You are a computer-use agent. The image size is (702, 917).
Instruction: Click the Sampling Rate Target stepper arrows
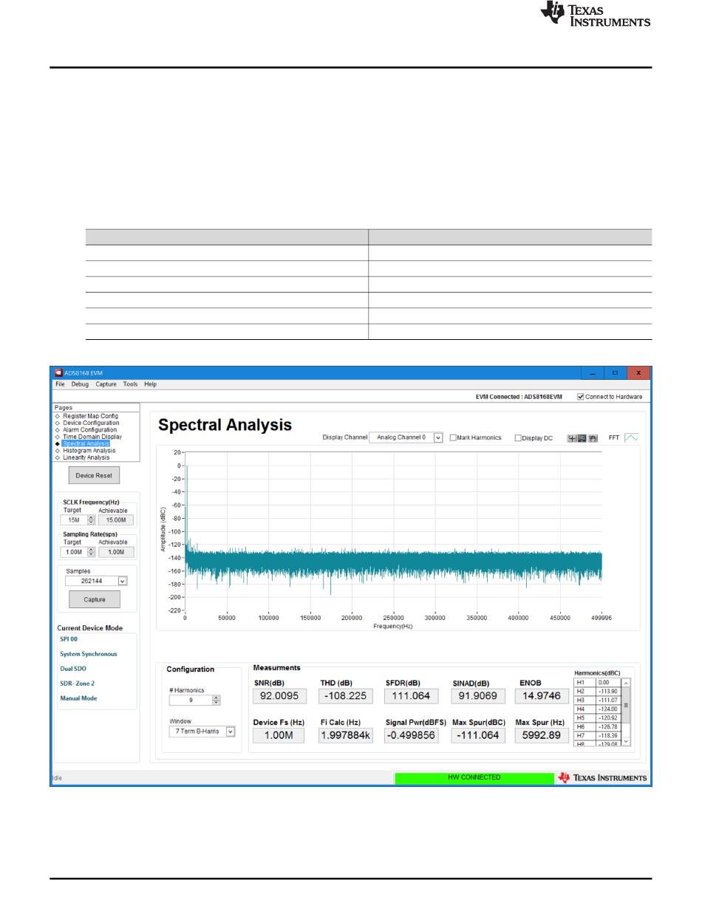(x=92, y=551)
